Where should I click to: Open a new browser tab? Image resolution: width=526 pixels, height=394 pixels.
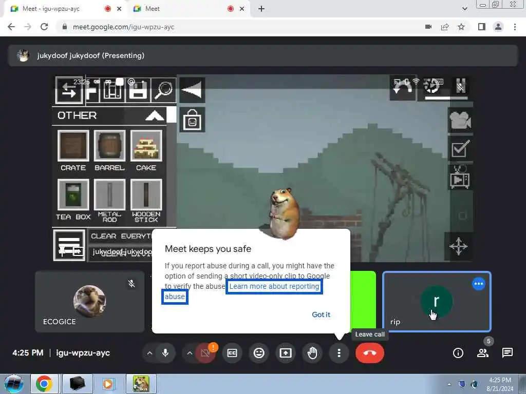pyautogui.click(x=261, y=9)
